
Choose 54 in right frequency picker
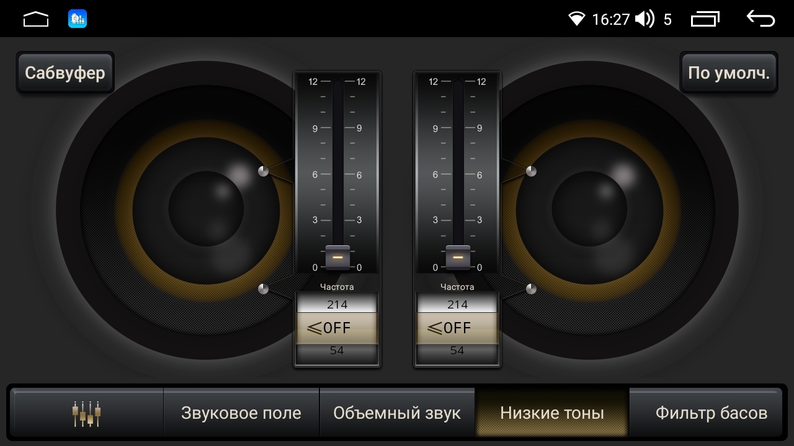(x=457, y=351)
